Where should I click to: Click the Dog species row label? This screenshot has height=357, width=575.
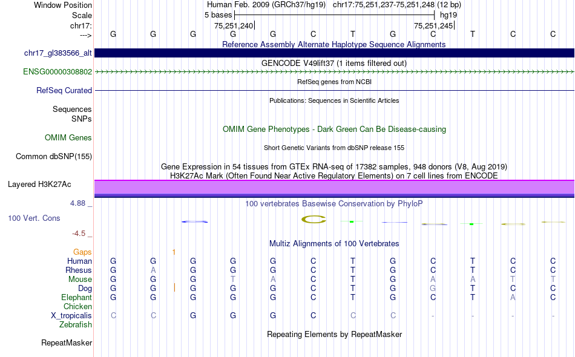[85, 289]
